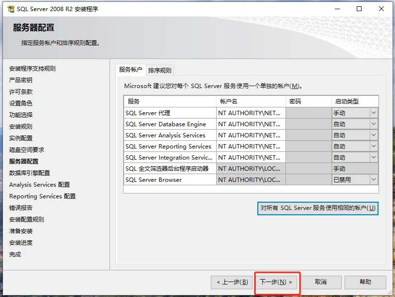Image resolution: width=395 pixels, height=297 pixels.
Task: Select SQL Server Integration Servic... service cell
Action: click(170, 157)
